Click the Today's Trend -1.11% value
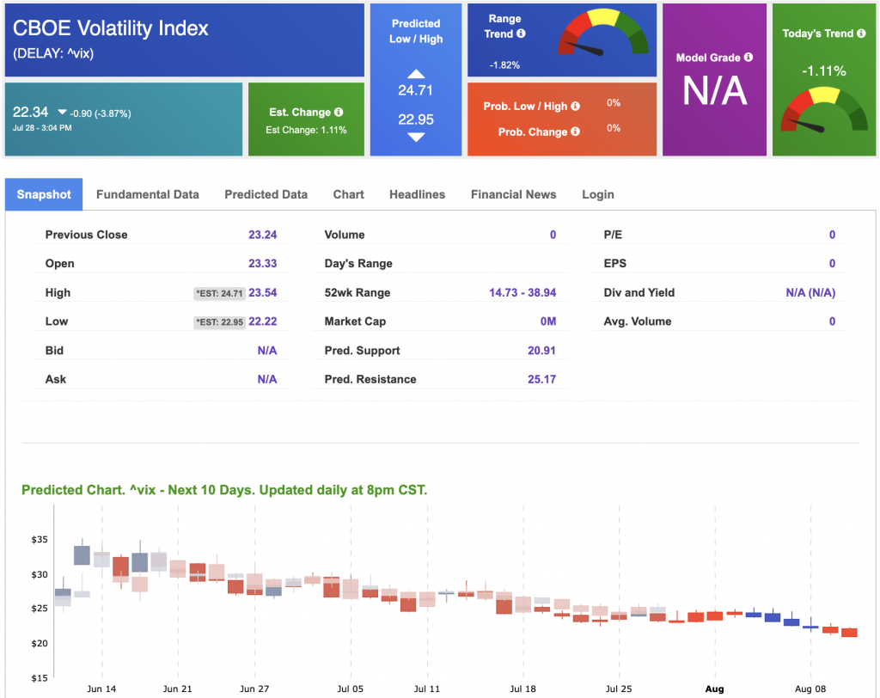This screenshot has width=880, height=698. click(824, 70)
